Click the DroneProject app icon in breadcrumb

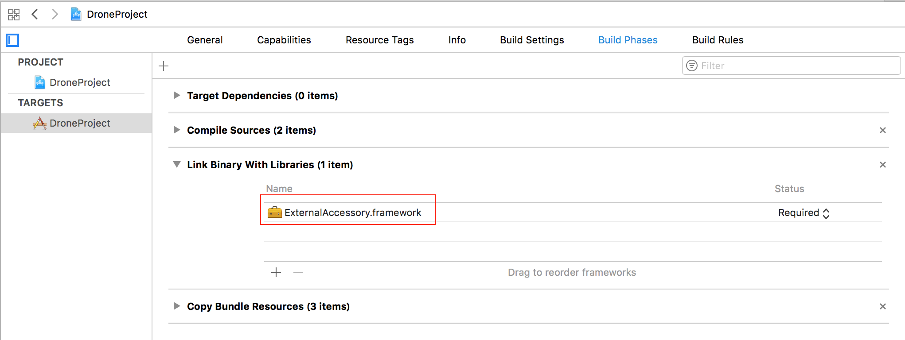[x=76, y=14]
